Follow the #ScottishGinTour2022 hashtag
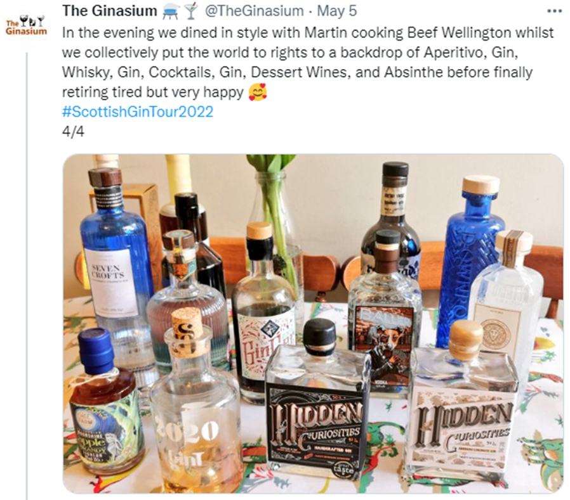 137,112
